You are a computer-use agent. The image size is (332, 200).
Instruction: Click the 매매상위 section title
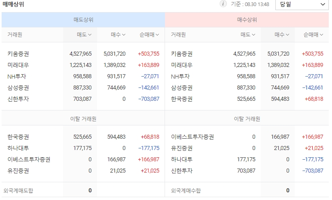click(x=13, y=4)
